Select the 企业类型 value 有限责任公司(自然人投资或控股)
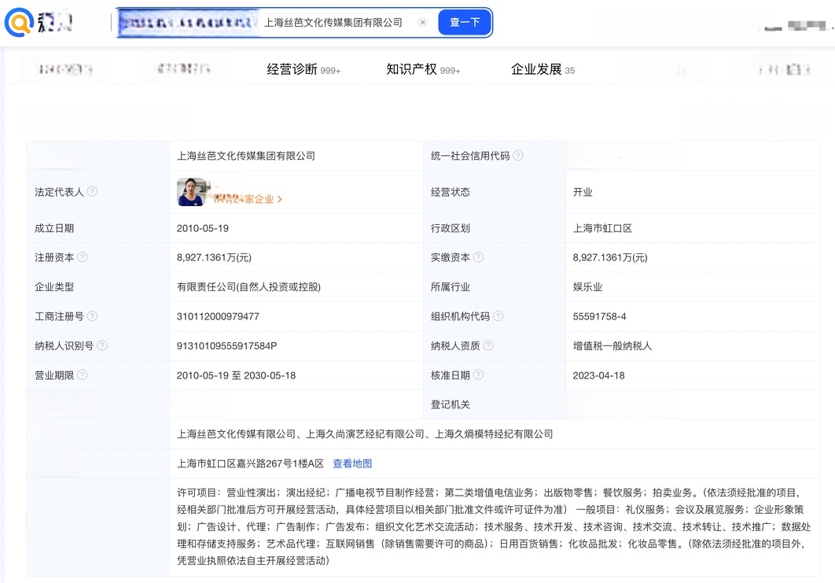Image resolution: width=835 pixels, height=583 pixels. point(248,286)
